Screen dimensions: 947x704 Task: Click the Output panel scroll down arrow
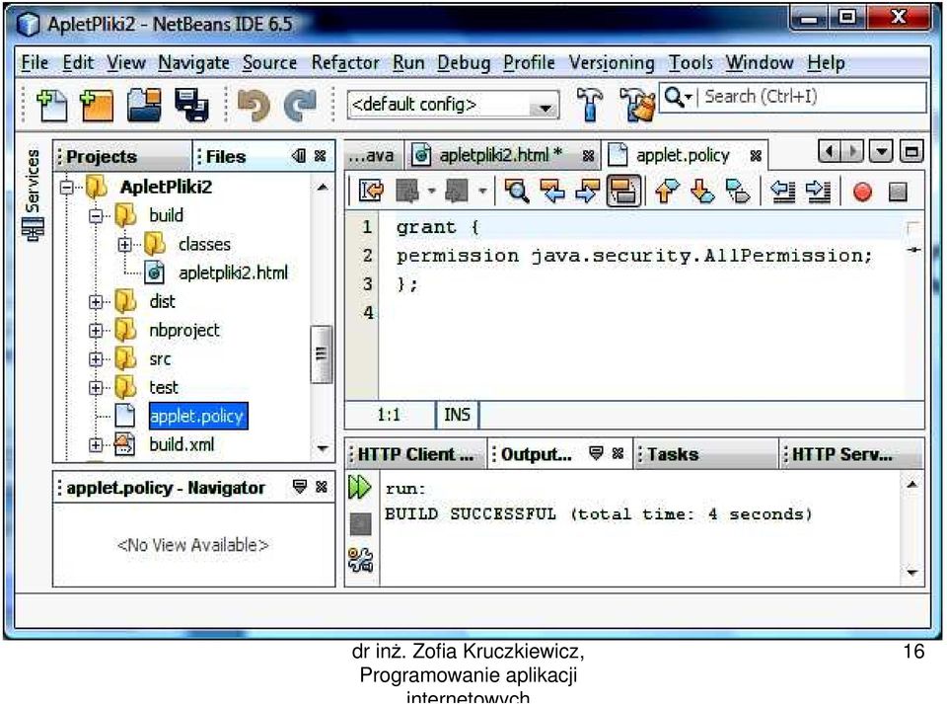point(911,573)
